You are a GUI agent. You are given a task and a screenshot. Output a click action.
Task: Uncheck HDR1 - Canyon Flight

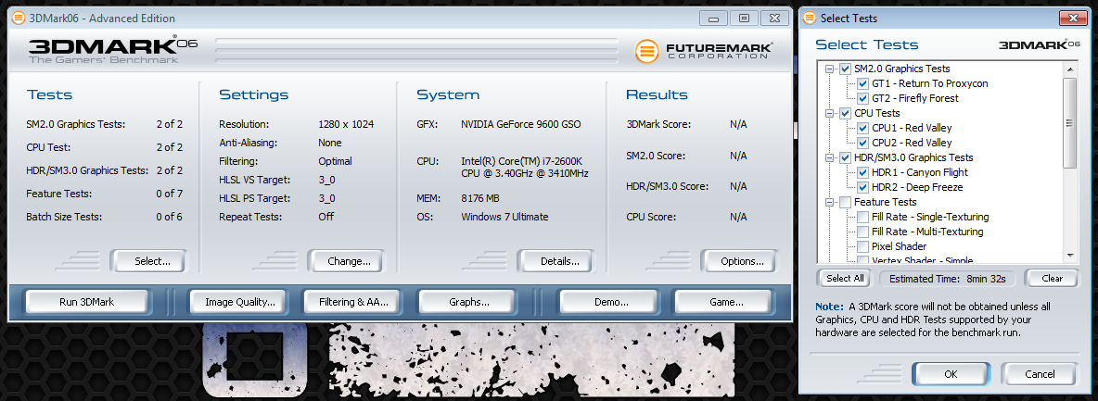tap(862, 172)
